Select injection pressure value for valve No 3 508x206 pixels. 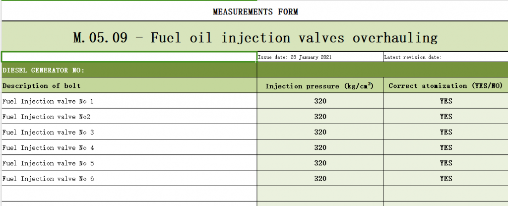tap(320, 132)
